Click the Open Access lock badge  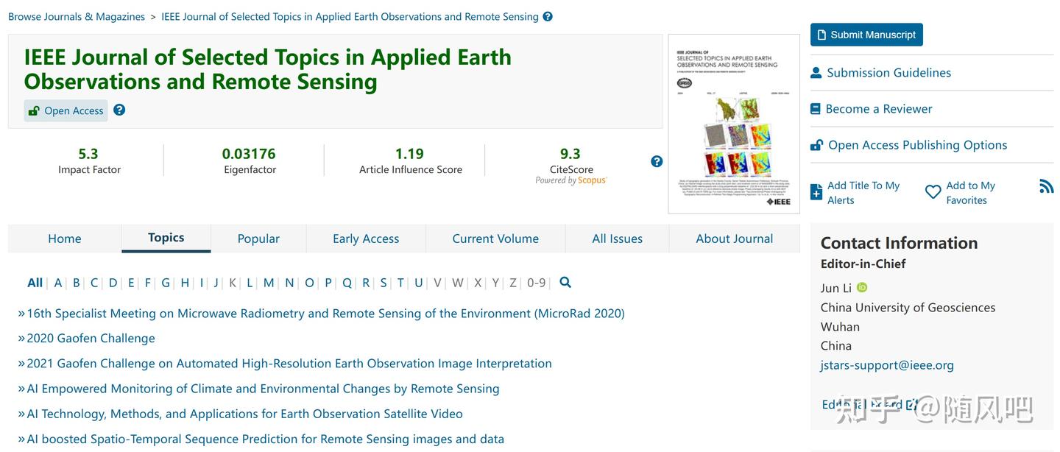[66, 111]
